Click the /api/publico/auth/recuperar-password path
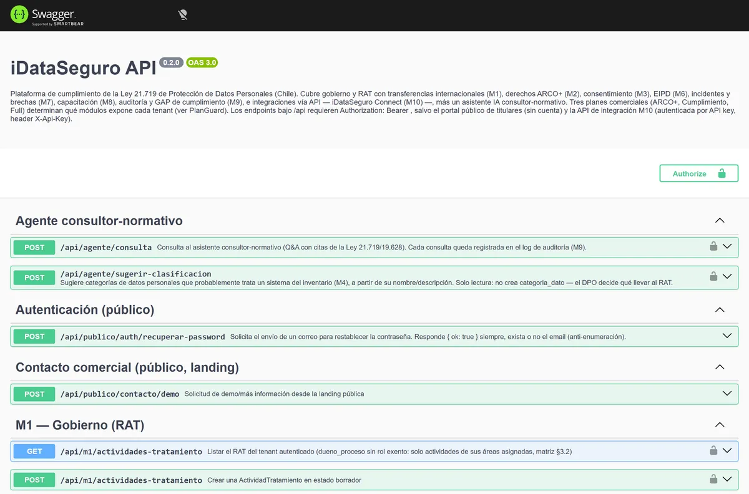 click(x=143, y=337)
